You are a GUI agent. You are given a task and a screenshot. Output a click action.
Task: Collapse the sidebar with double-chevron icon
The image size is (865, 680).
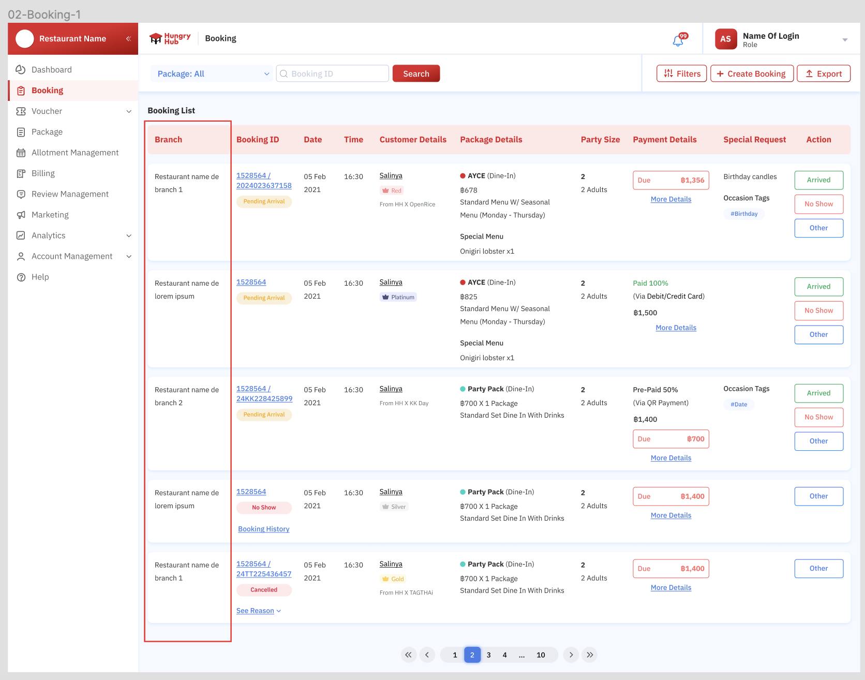point(128,39)
